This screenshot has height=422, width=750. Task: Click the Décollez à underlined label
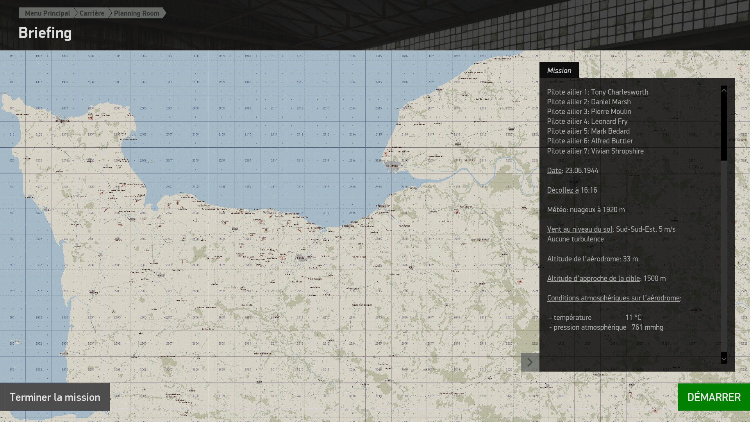(x=563, y=190)
